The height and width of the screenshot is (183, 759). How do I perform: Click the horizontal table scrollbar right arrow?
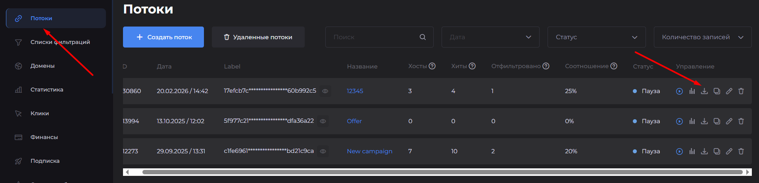tap(747, 172)
